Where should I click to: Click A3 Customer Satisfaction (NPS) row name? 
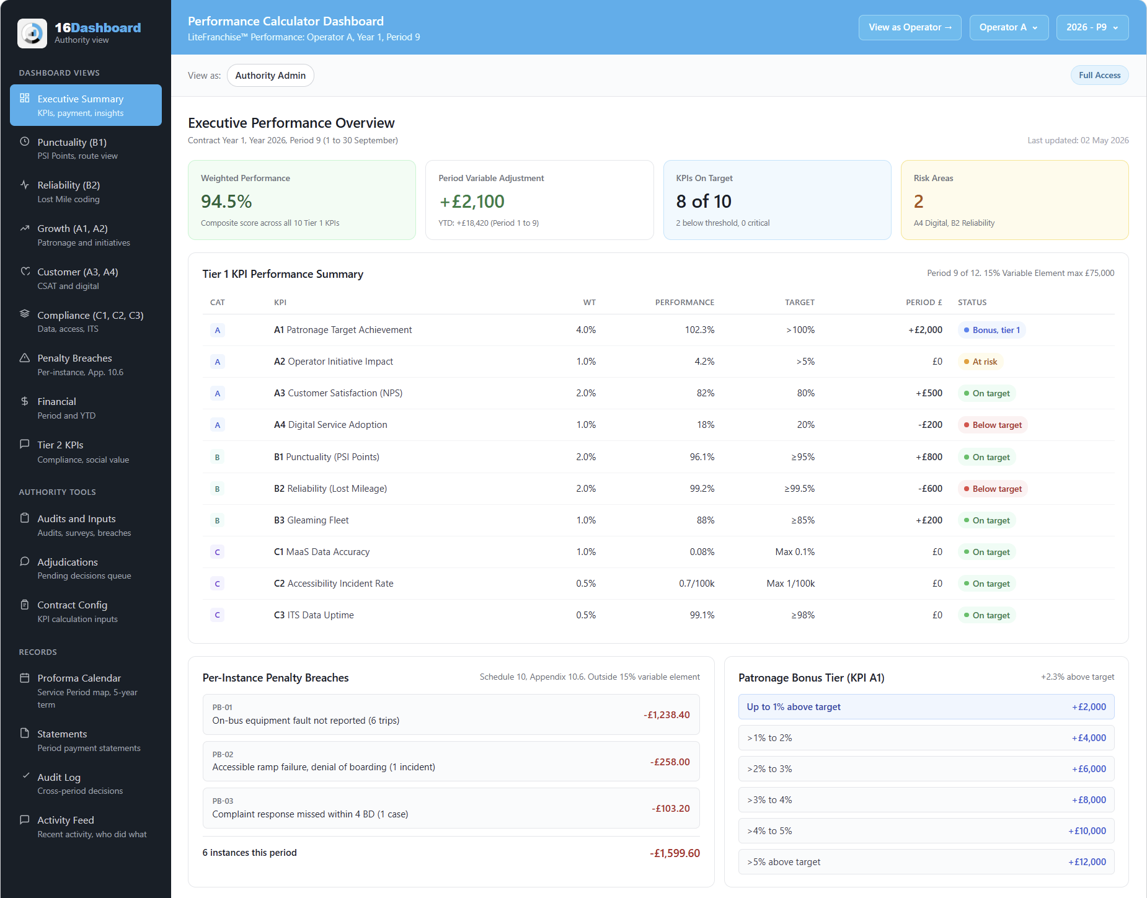[338, 393]
